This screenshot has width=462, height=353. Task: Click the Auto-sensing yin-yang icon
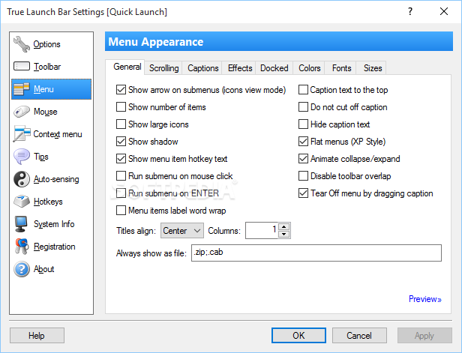point(22,179)
